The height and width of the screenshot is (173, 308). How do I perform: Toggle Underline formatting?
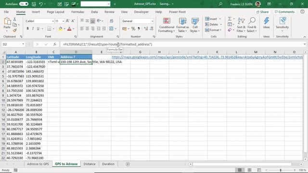click(x=38, y=29)
